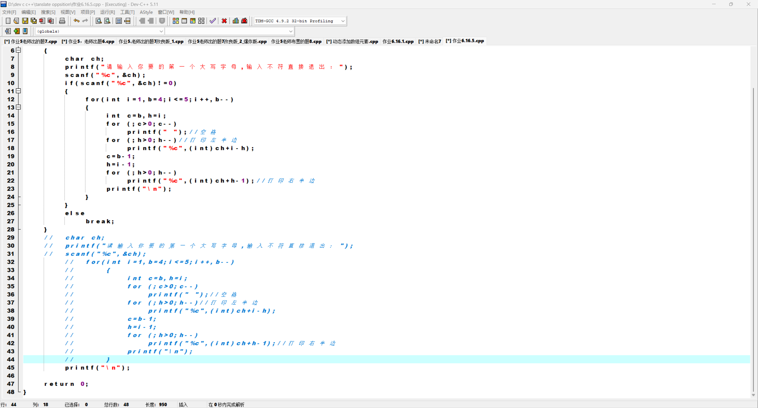Click the Save file icon
The image size is (758, 408).
(x=25, y=21)
